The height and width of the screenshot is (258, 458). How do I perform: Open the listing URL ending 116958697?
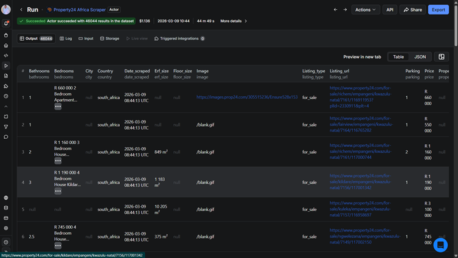click(360, 209)
